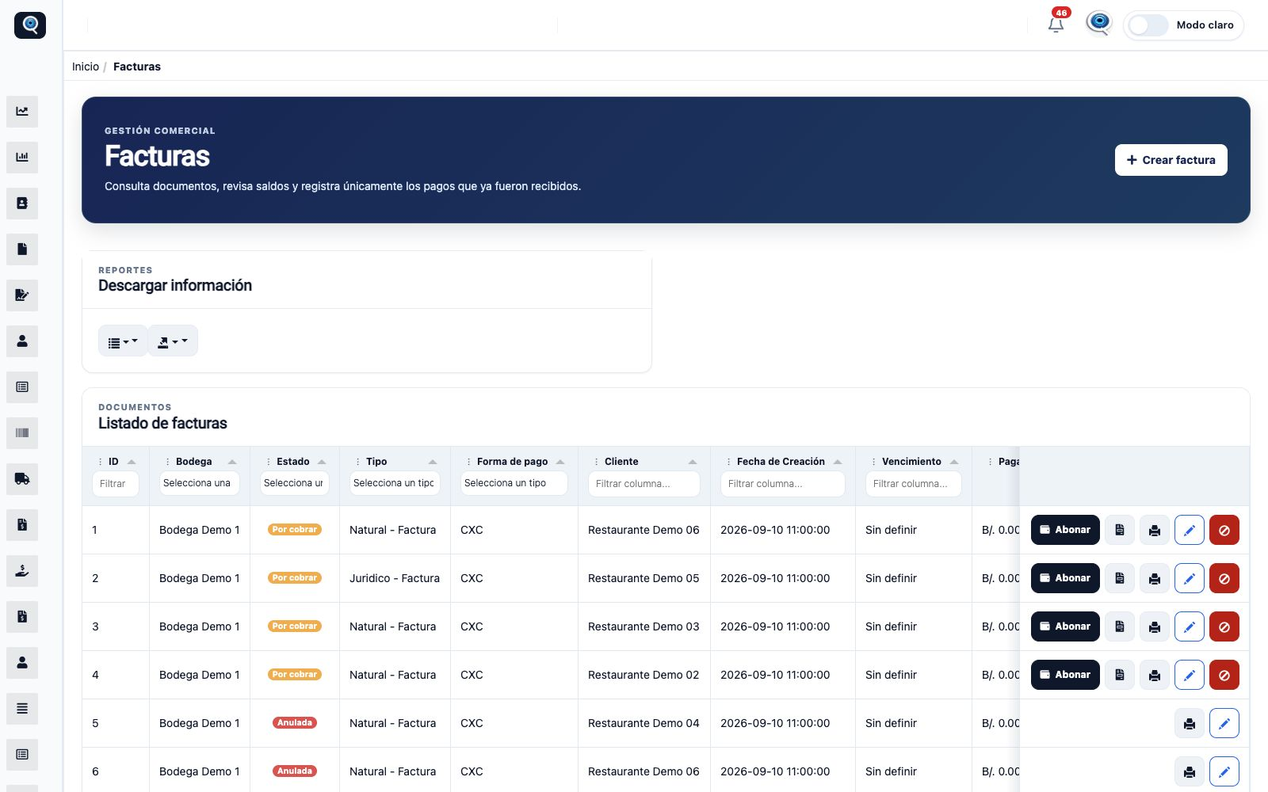
Task: Go to Inicio in the breadcrumb
Action: (86, 67)
